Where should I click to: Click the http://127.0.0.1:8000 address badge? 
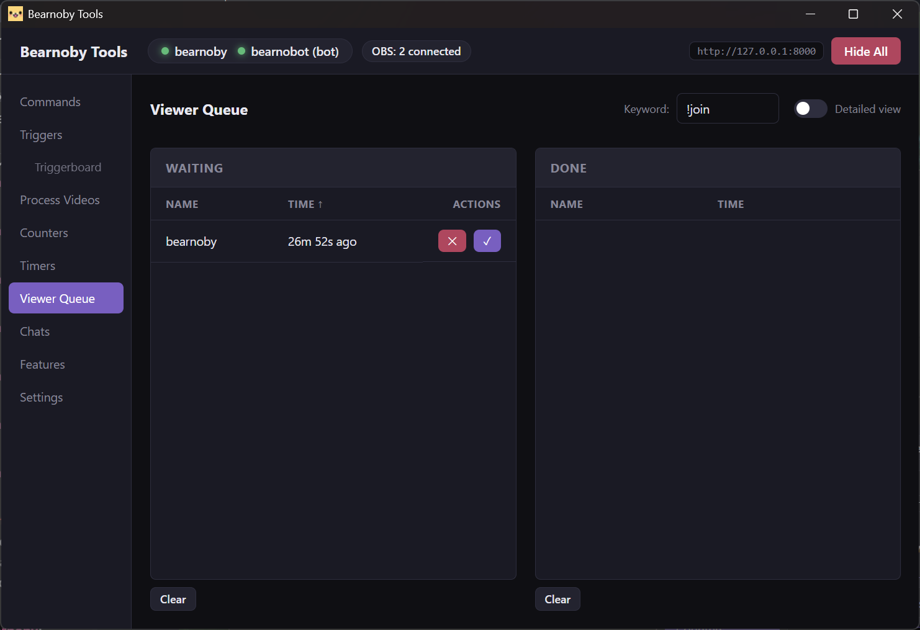click(756, 51)
